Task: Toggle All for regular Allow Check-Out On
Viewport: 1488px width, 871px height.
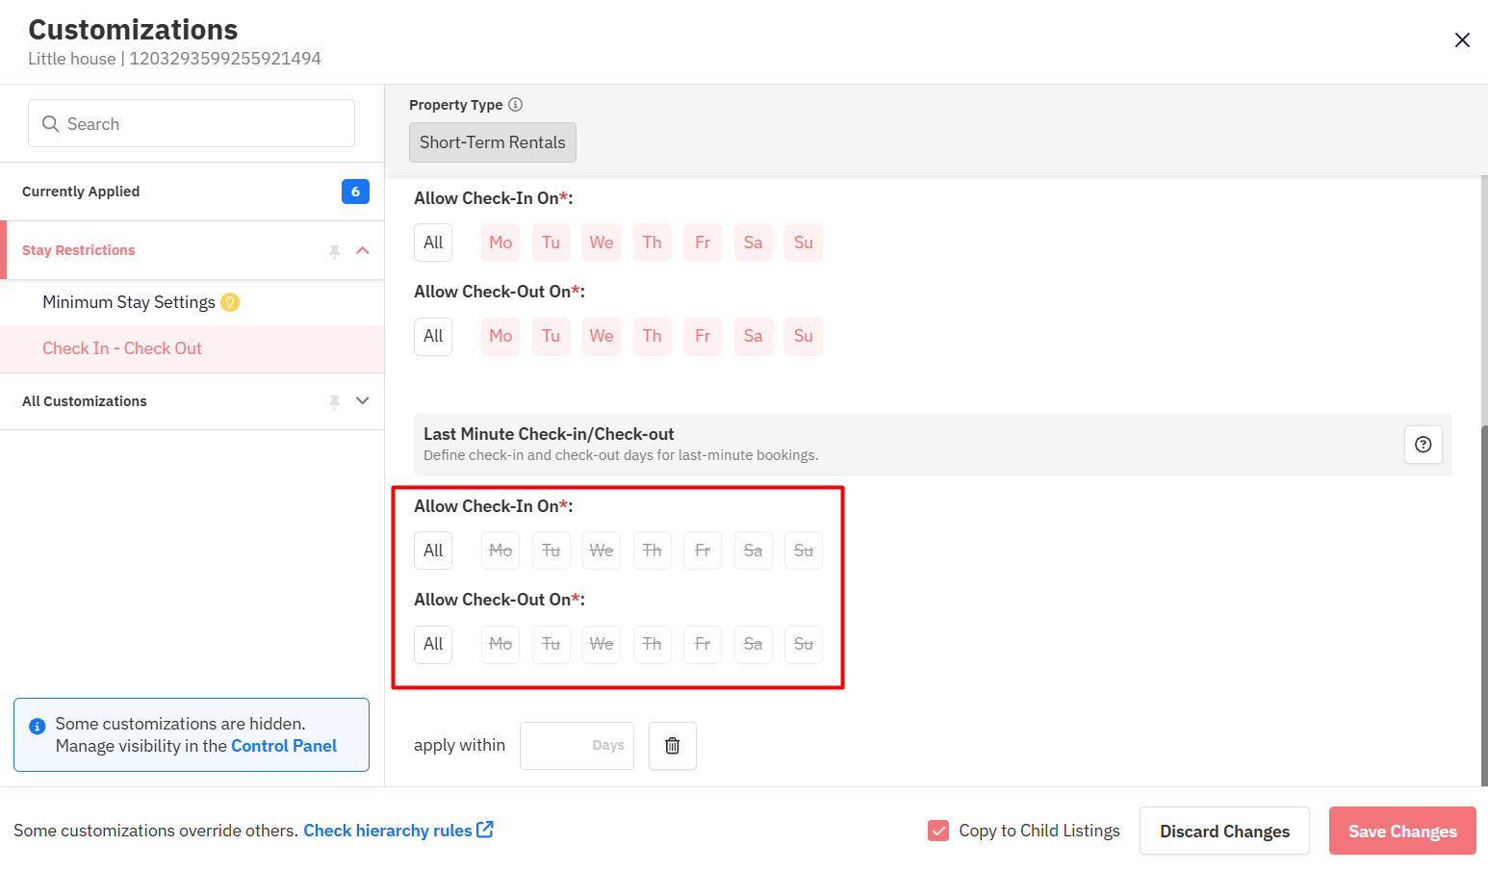Action: [x=433, y=336]
